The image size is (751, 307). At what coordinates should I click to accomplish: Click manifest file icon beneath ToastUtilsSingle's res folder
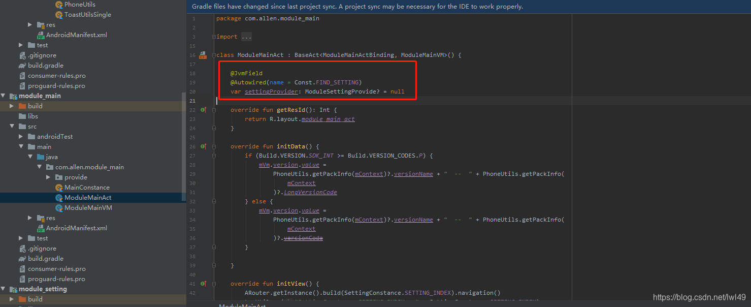point(41,35)
